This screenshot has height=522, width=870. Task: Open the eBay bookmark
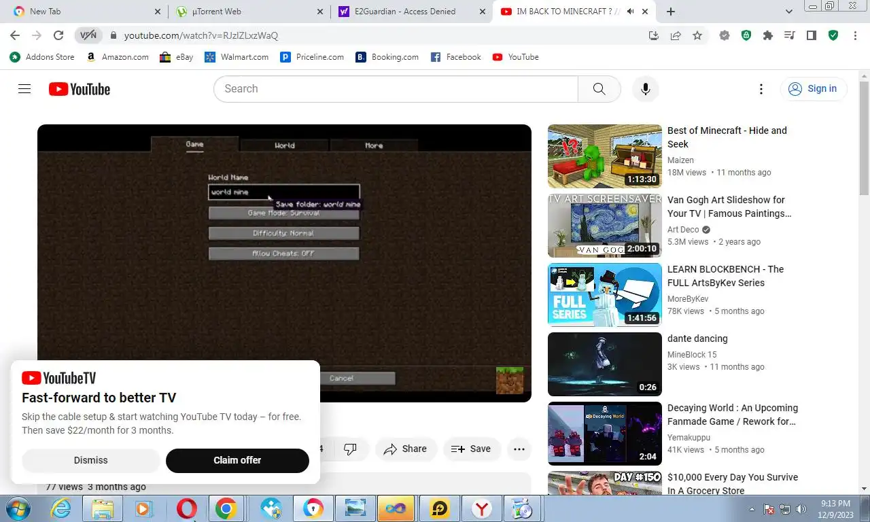(177, 57)
